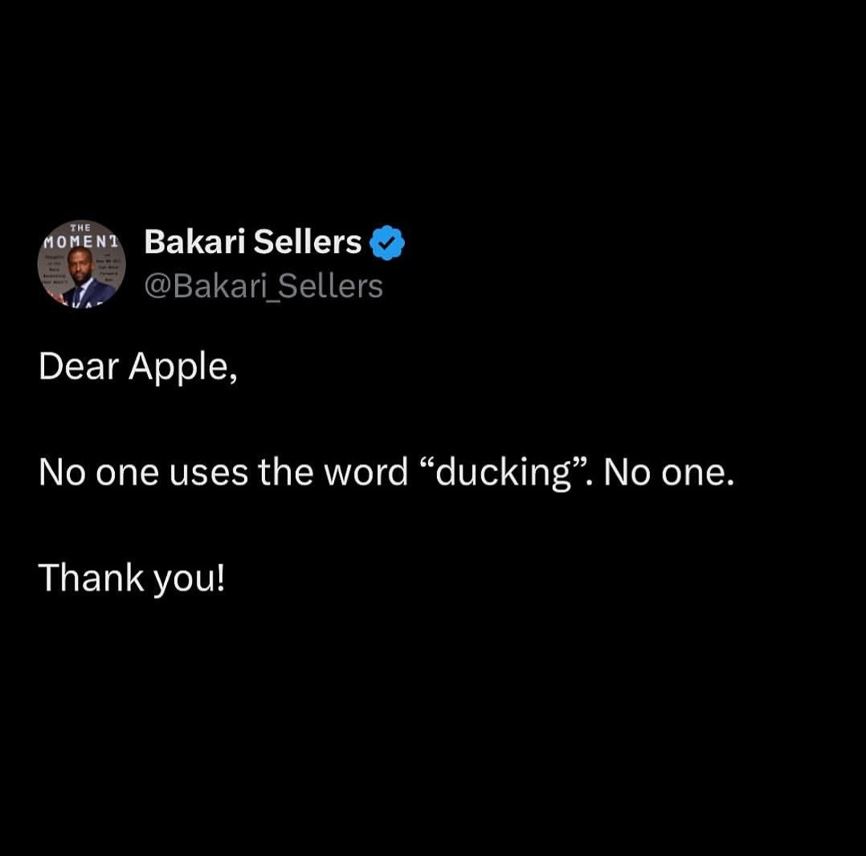The height and width of the screenshot is (856, 866).
Task: Click the Bakari Sellers profile picture
Action: tap(81, 264)
